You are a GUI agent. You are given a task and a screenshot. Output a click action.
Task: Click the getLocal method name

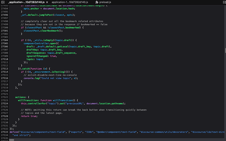pos(63,46)
